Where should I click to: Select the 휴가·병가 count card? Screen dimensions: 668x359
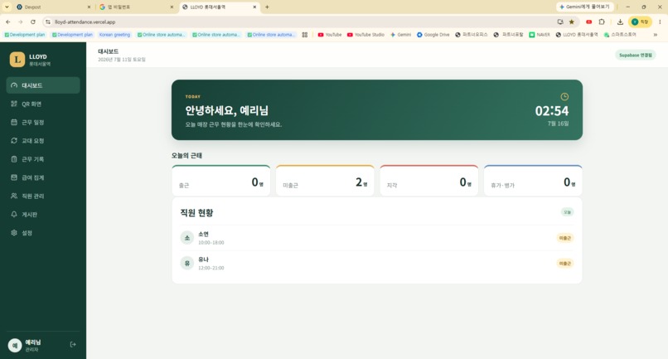click(533, 181)
